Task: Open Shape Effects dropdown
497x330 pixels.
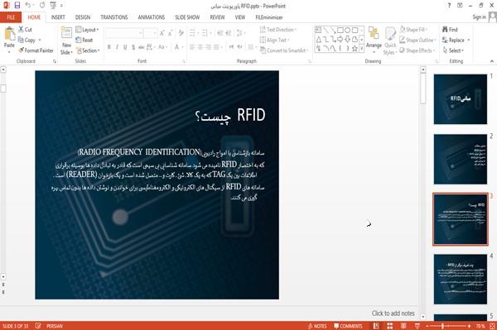Action: 417,50
